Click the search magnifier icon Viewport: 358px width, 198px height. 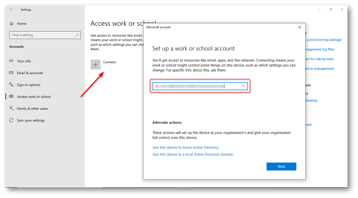click(x=77, y=35)
